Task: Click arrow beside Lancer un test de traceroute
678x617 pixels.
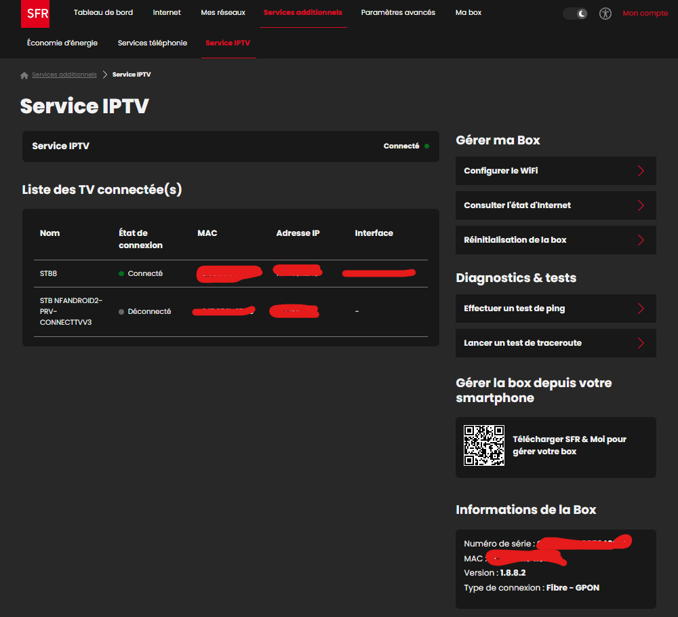Action: [641, 343]
